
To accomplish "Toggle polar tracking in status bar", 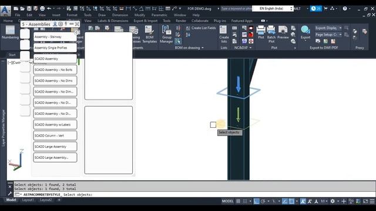I will click(263, 201).
